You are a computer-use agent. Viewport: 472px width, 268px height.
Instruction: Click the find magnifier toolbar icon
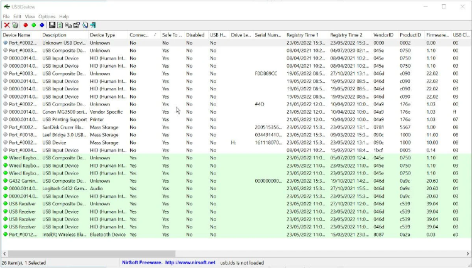pos(84,25)
